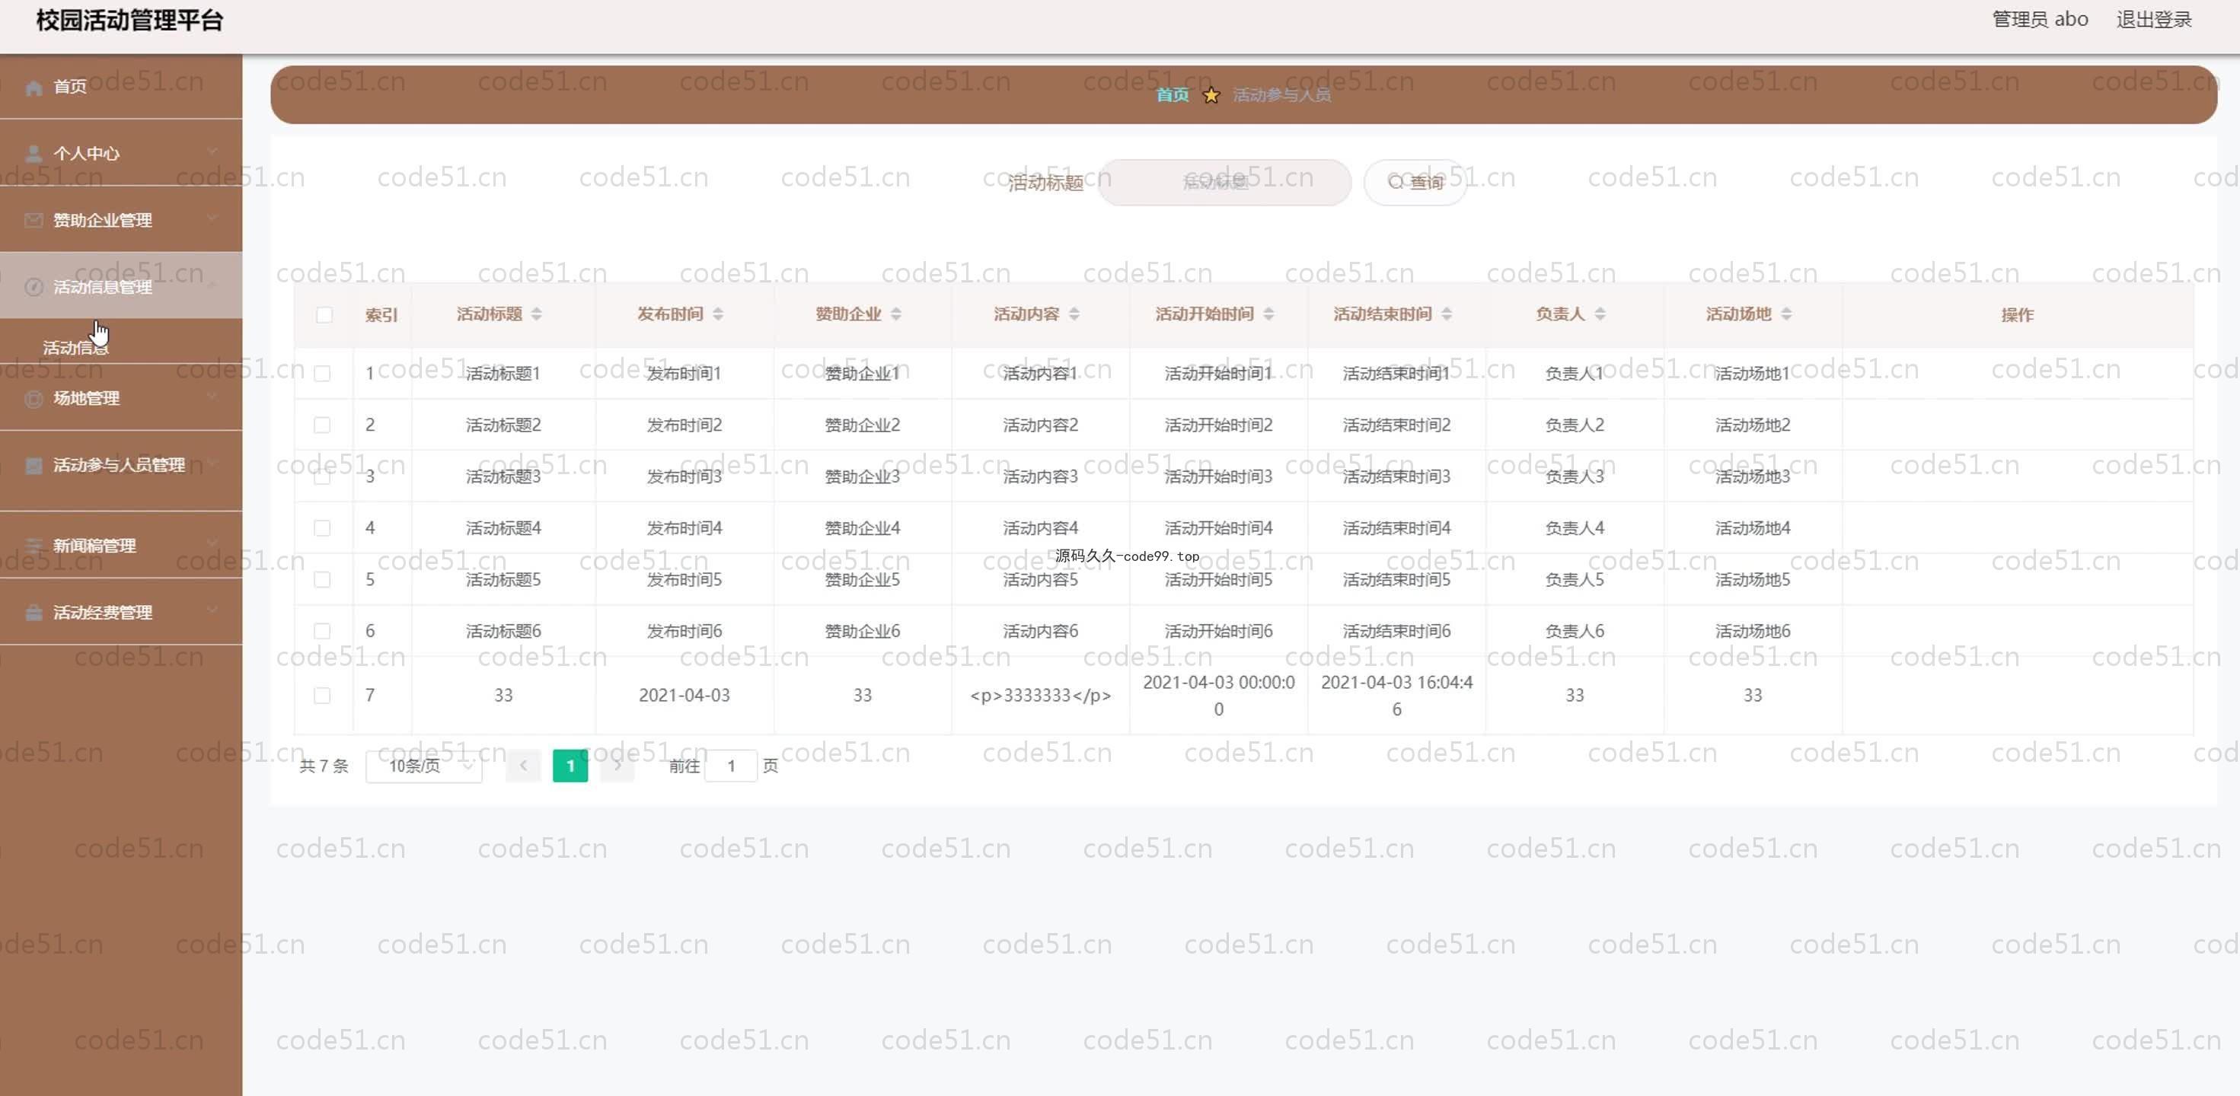Expand 活动经费管理 menu chevron
The width and height of the screenshot is (2240, 1096).
pos(212,611)
